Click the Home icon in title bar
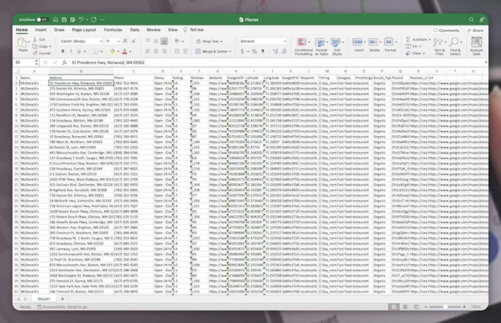Viewport: 501px width, 323px height. click(x=55, y=20)
